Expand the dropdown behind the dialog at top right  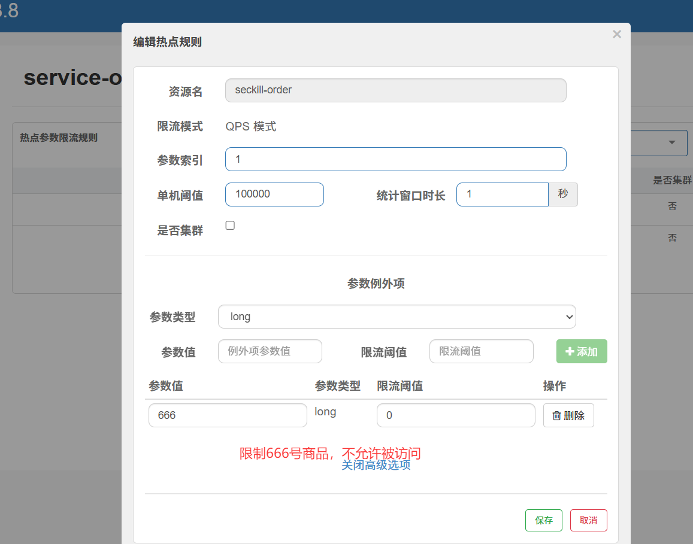[x=672, y=142]
